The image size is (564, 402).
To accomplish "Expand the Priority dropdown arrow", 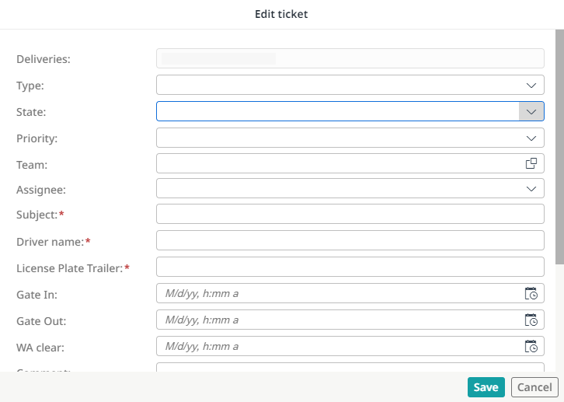I will [x=531, y=138].
